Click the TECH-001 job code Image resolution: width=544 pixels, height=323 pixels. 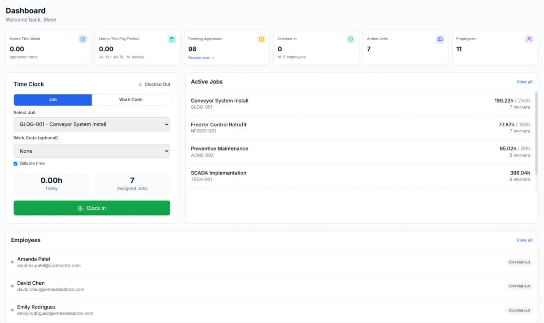pyautogui.click(x=201, y=179)
